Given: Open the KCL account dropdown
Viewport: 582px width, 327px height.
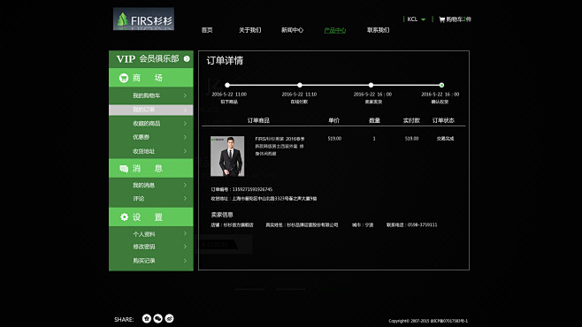Looking at the screenshot, I should click(417, 19).
